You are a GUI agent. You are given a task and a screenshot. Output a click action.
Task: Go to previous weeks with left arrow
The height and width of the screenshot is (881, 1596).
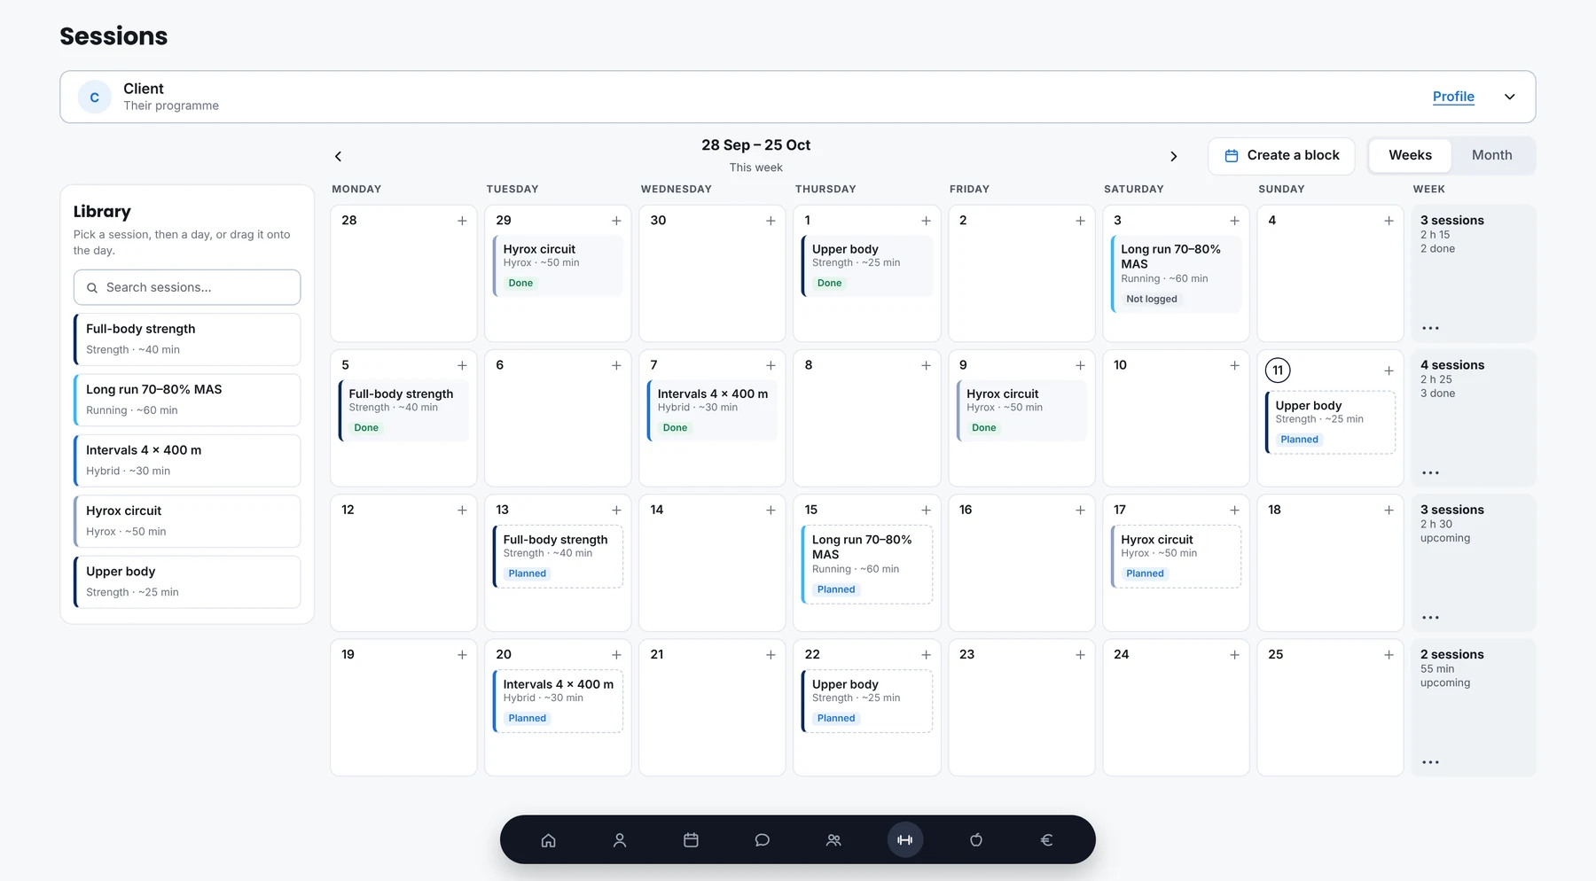tap(338, 156)
